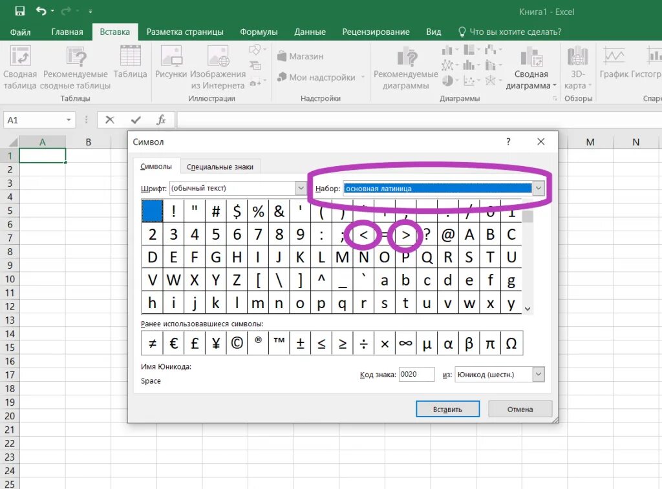Click the symbol grid scrollbar down arrow
The width and height of the screenshot is (662, 489).
pos(528,309)
